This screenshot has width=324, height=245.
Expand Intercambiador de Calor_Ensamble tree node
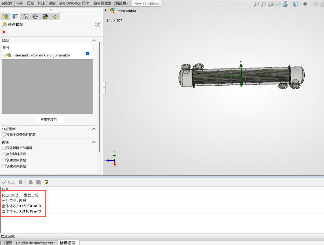click(x=4, y=55)
